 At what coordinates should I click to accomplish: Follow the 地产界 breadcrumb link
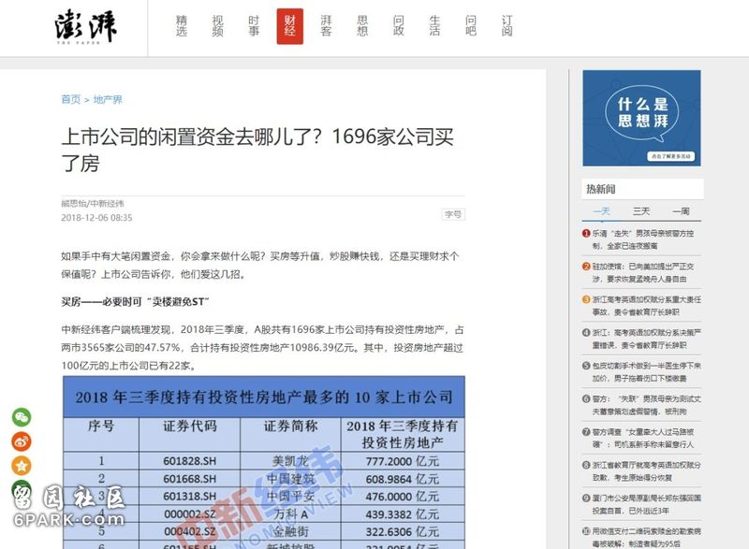point(108,99)
